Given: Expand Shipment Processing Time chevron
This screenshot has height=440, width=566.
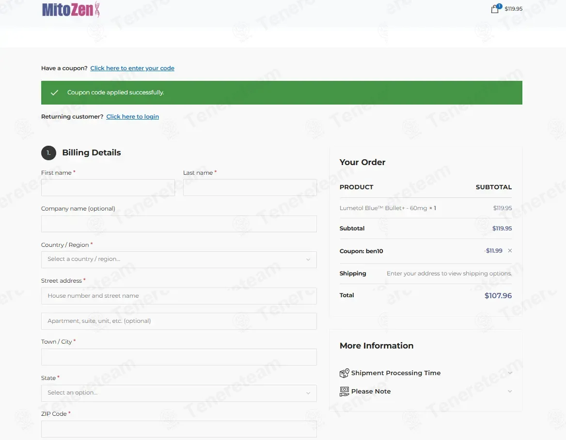Looking at the screenshot, I should 510,373.
